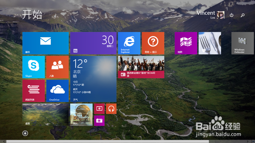Image resolution: width=255 pixels, height=143 pixels.
Task: Launch Internet Explorer tile
Action: tap(129, 43)
